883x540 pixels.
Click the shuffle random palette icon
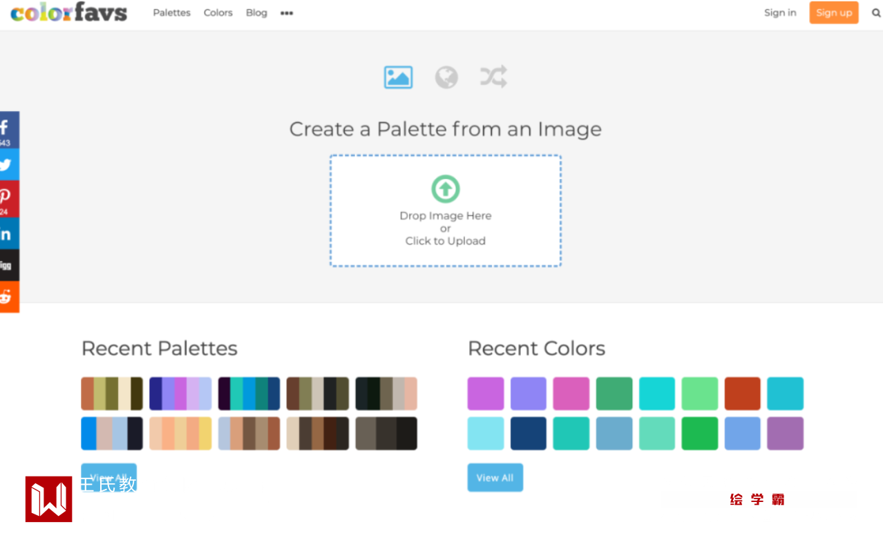[493, 77]
